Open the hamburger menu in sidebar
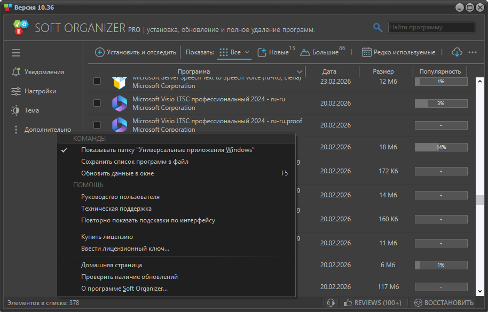 [x=16, y=52]
